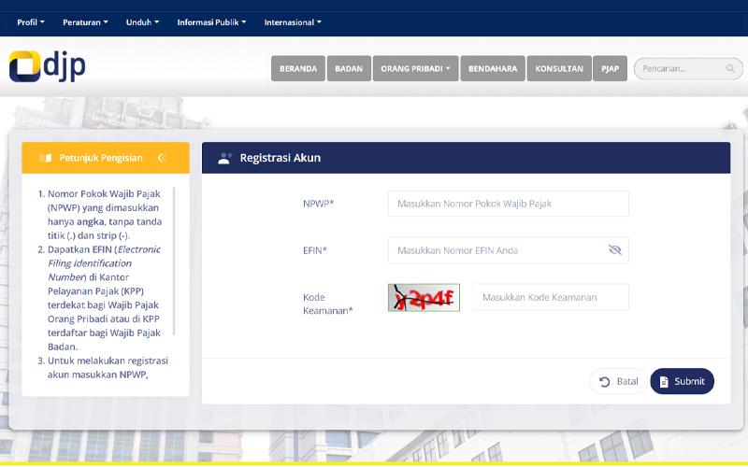Go to the Beranda tab
The height and width of the screenshot is (467, 748).
coord(298,69)
